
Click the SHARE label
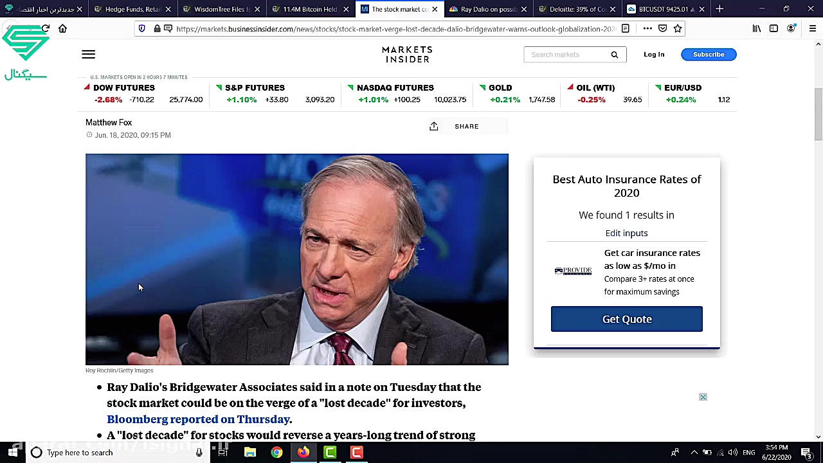pyautogui.click(x=467, y=126)
